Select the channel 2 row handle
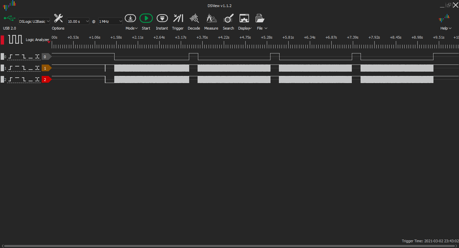 coord(2,79)
